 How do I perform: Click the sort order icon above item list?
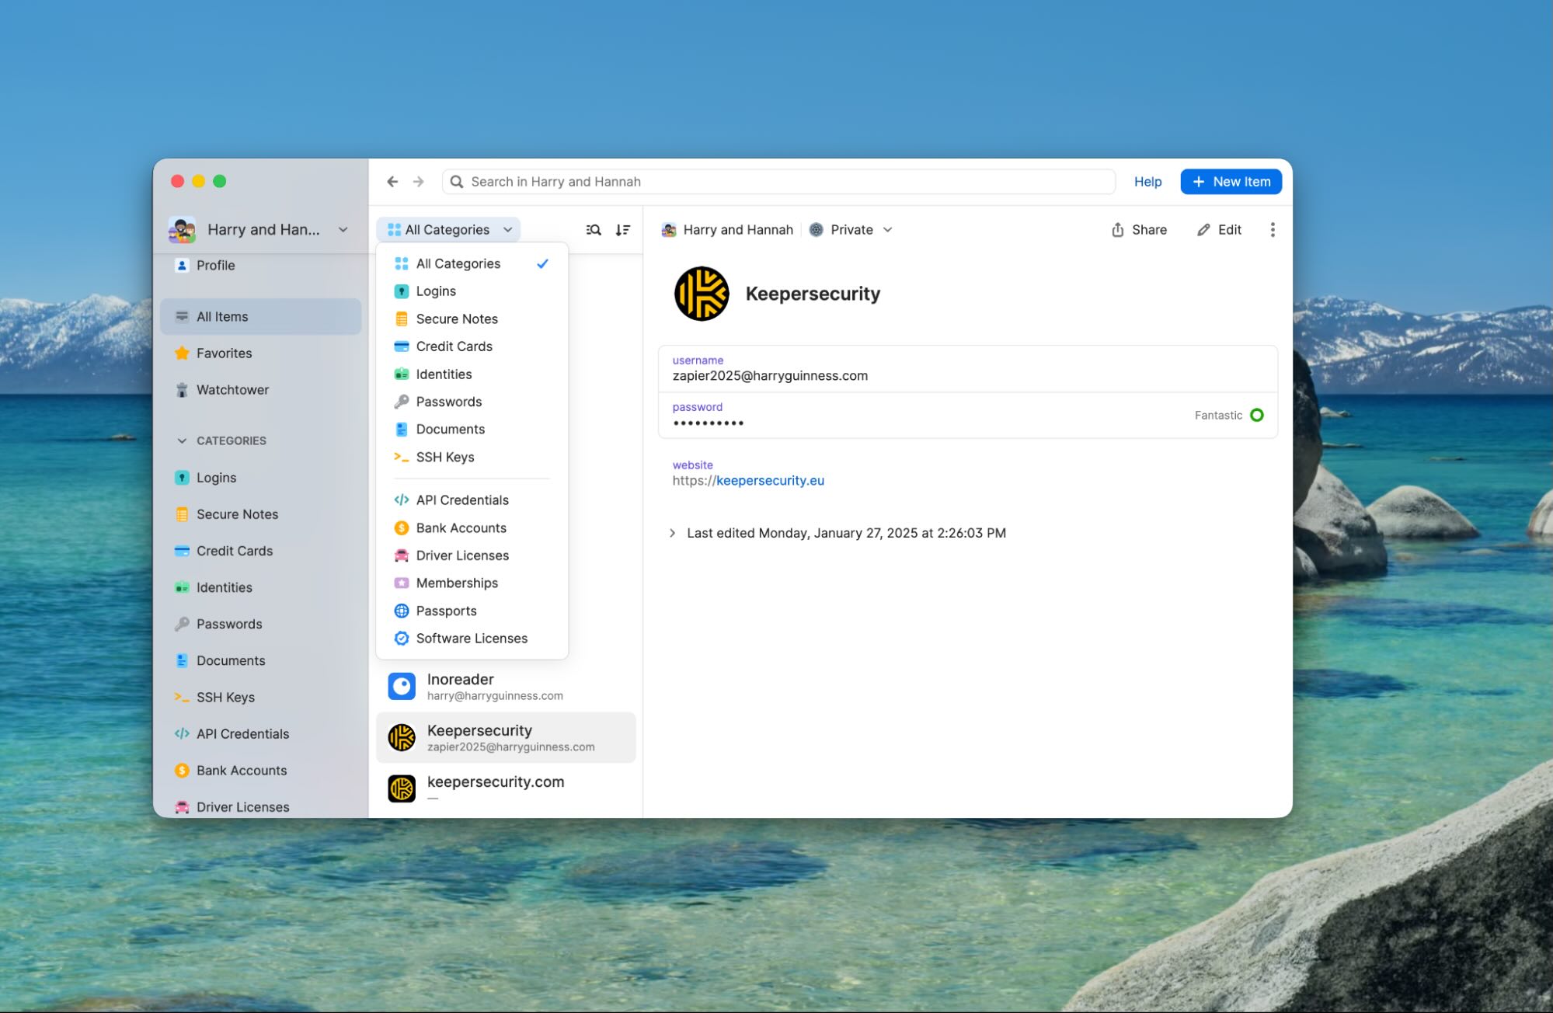[x=622, y=229]
